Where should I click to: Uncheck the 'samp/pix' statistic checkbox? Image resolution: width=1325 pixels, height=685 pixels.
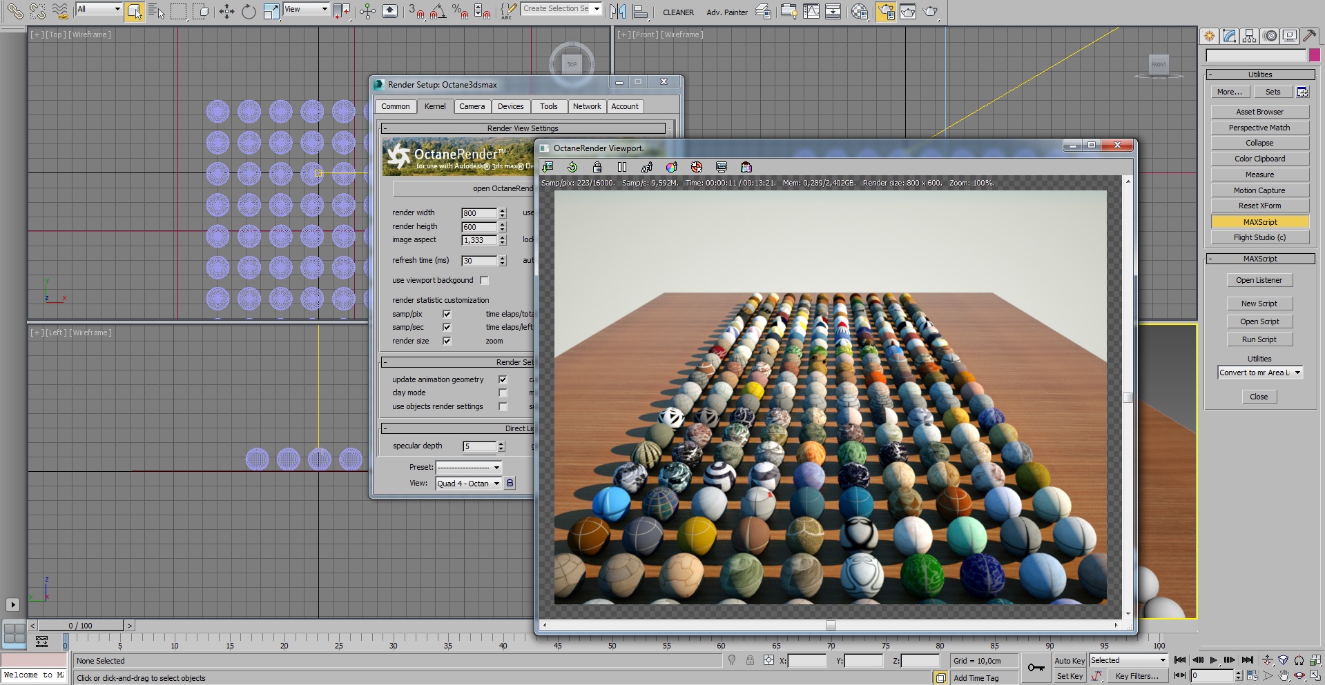(x=447, y=314)
